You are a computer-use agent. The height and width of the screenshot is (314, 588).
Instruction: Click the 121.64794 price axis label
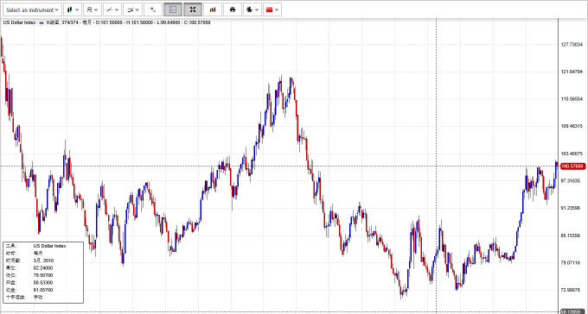[x=572, y=72]
